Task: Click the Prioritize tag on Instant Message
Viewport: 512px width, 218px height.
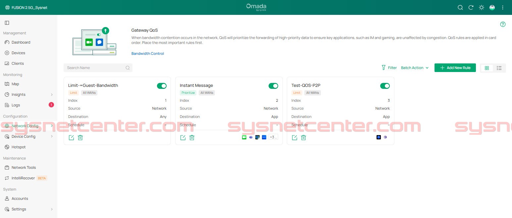Action: (x=188, y=93)
